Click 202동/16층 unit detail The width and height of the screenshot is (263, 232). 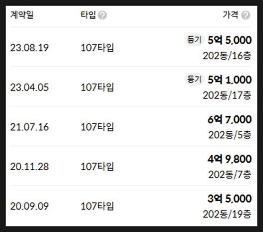227,56
